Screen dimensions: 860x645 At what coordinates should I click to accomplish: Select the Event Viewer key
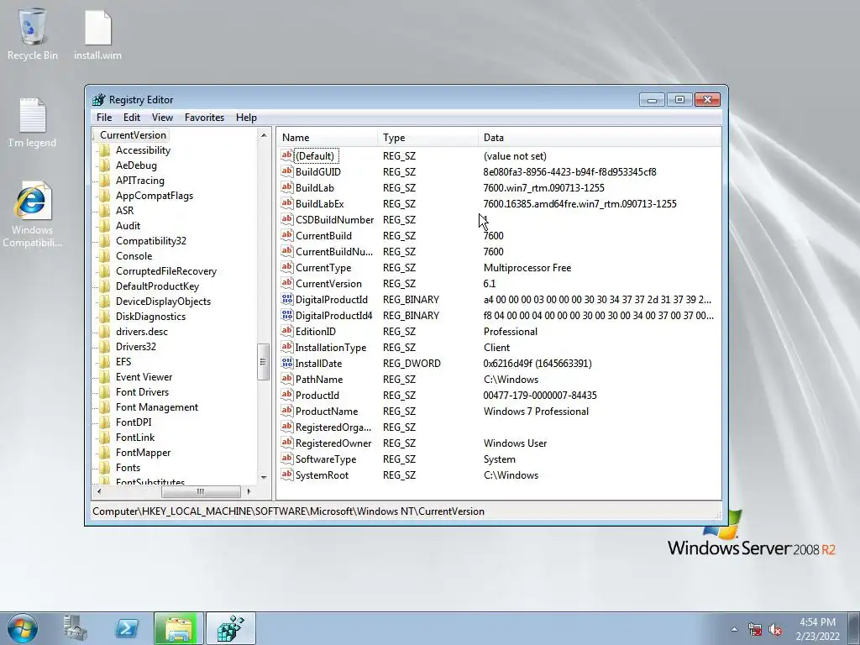(144, 377)
